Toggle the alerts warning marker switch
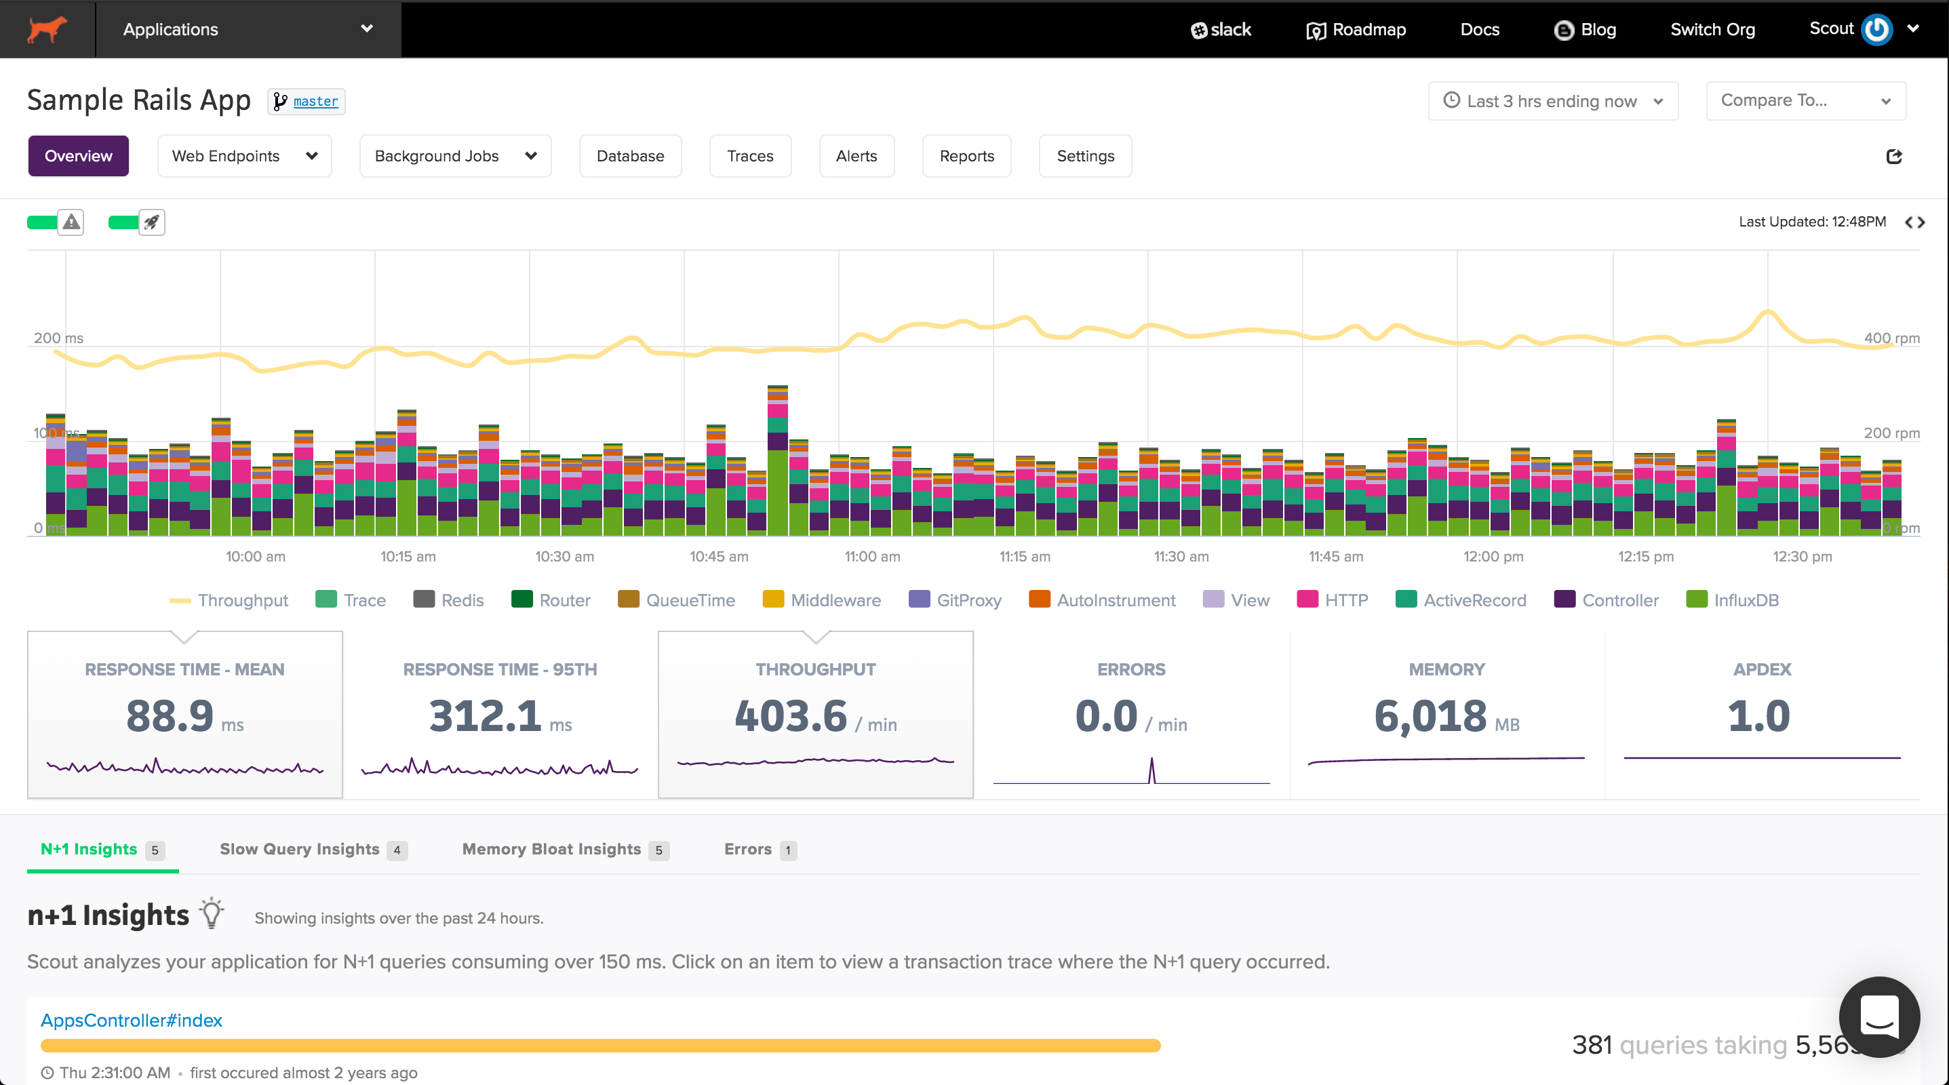This screenshot has width=1949, height=1085. pos(55,222)
